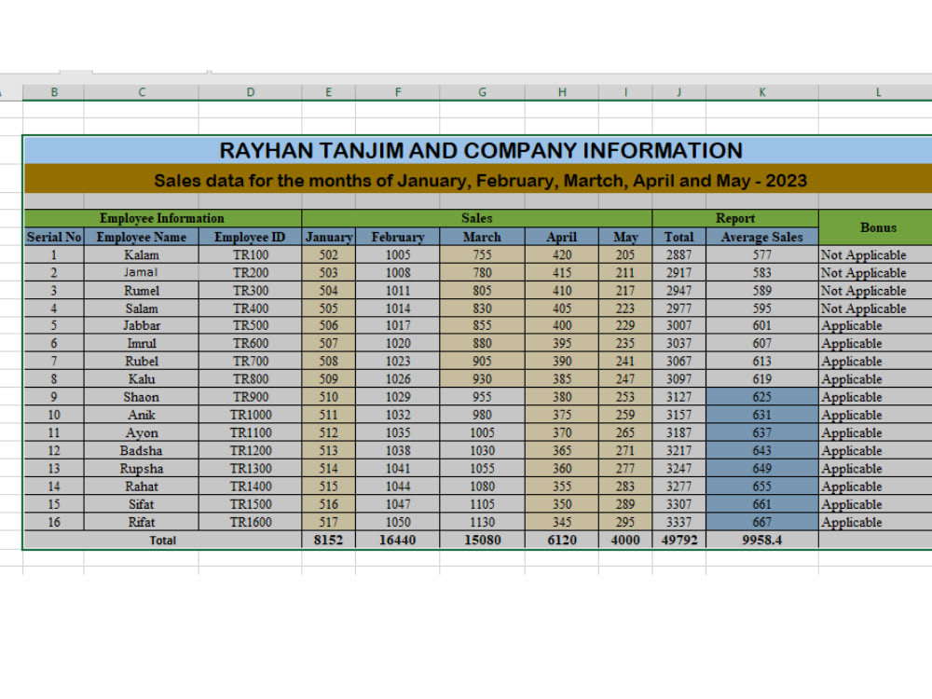Click the 'Total' column heading under Report
Screen dimensions: 932x699
678,237
